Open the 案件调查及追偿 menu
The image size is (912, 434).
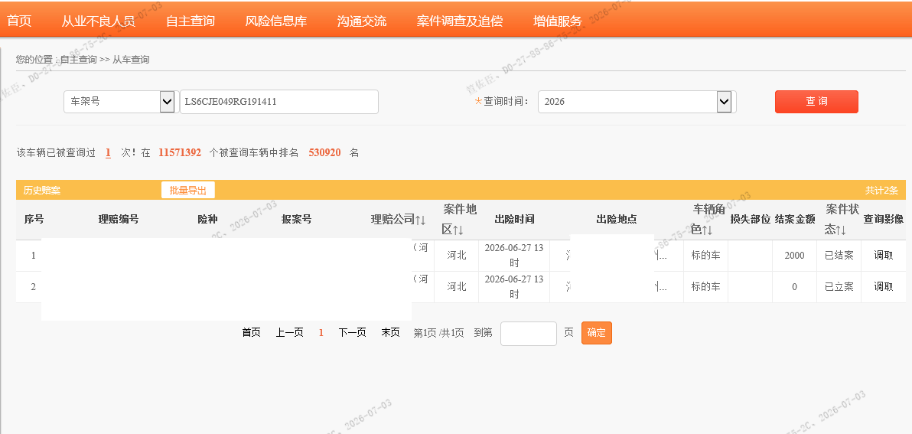(460, 21)
